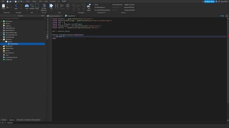Click the Add Watch icon
This screenshot has height=128, width=229.
coord(89,6)
